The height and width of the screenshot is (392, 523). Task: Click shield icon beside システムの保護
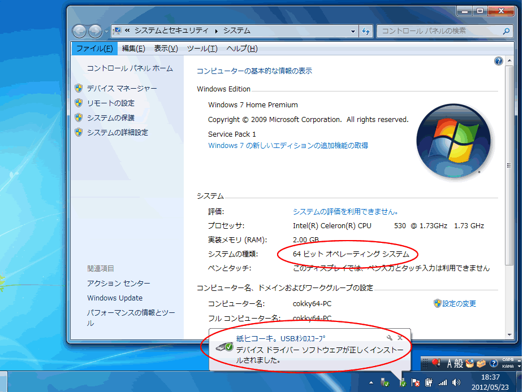(79, 117)
